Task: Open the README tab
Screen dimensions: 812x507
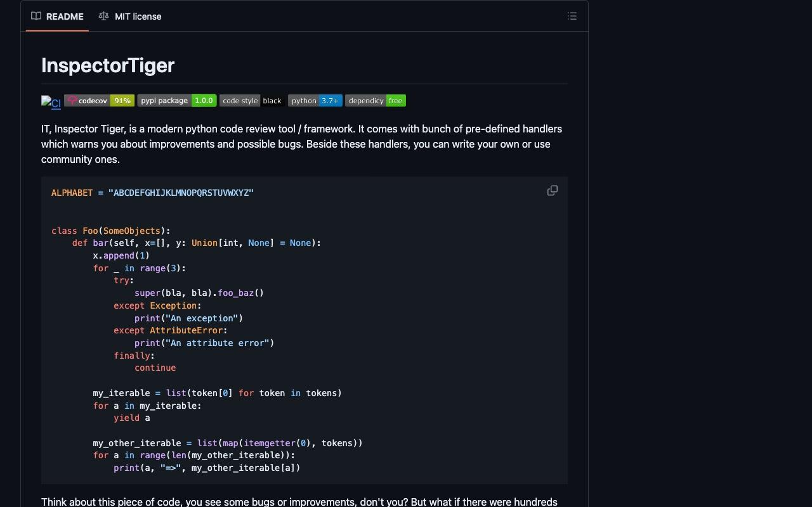Action: pyautogui.click(x=57, y=16)
